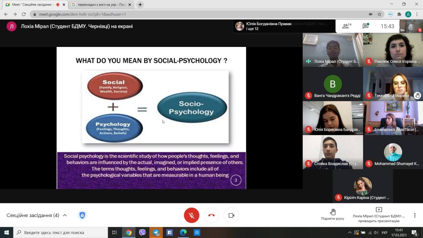Screen dimensions: 423x238
Task: Select Тимофієва Марина video tile
Action: click(393, 84)
